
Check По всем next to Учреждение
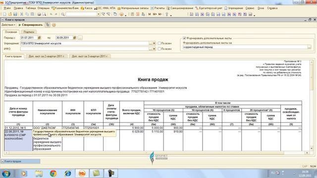click(159, 43)
